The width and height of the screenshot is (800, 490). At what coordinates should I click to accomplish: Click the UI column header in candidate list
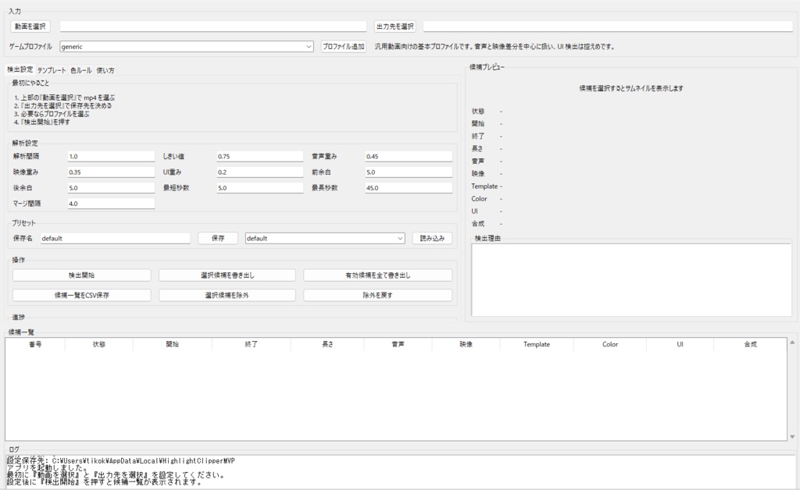[x=680, y=344]
